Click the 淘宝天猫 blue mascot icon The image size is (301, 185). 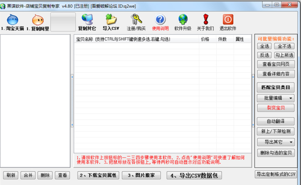click(12, 20)
